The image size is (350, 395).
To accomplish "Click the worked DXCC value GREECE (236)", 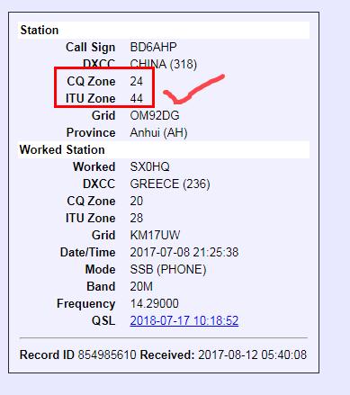I will pyautogui.click(x=170, y=184).
